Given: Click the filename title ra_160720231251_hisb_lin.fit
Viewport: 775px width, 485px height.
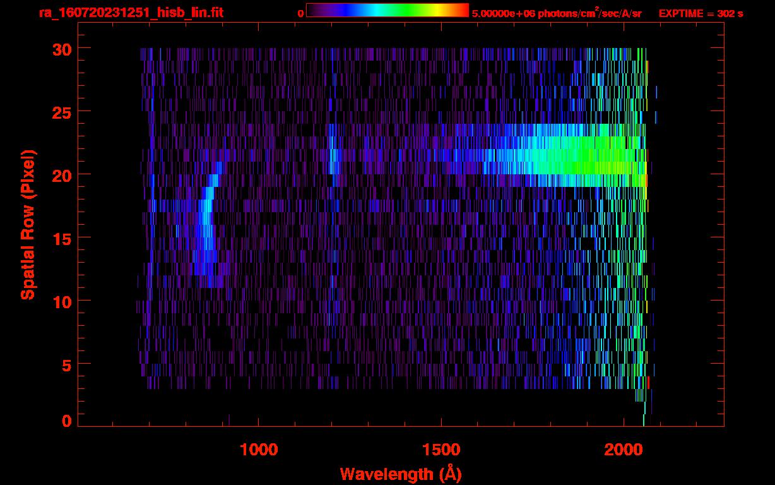Looking at the screenshot, I should coord(131,13).
